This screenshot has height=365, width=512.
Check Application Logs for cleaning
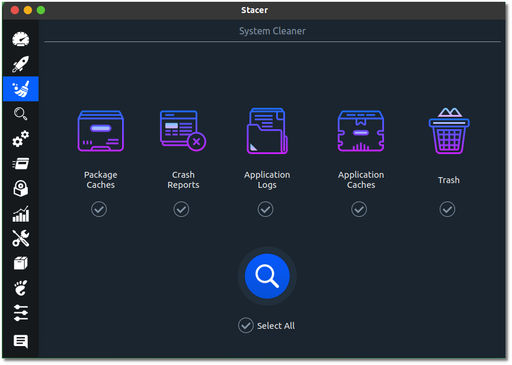tap(265, 209)
